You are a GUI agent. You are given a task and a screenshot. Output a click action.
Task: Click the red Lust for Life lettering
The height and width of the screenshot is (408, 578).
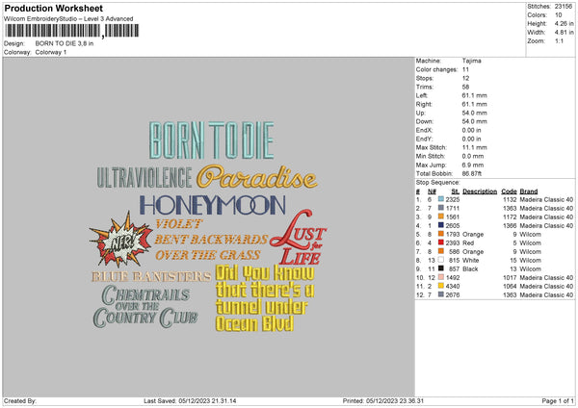click(299, 238)
